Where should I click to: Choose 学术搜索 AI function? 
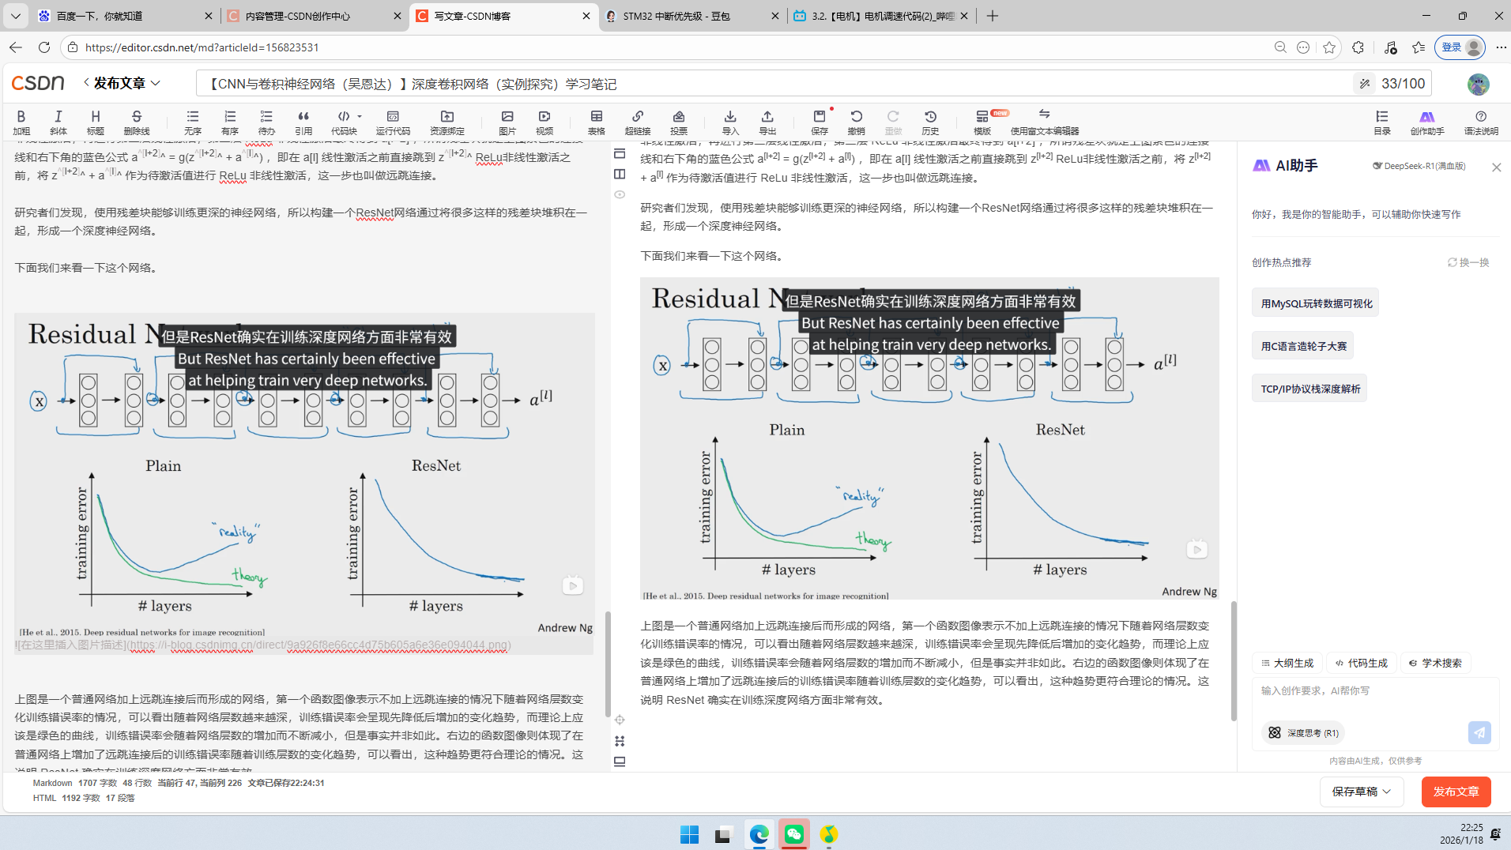pyautogui.click(x=1435, y=663)
